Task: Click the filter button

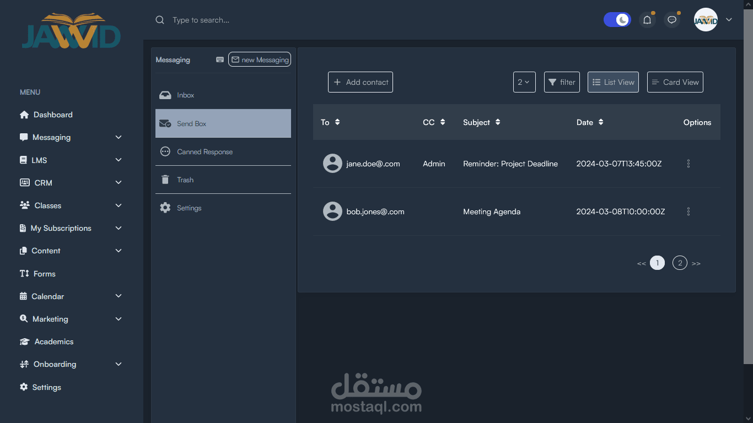Action: pyautogui.click(x=562, y=82)
